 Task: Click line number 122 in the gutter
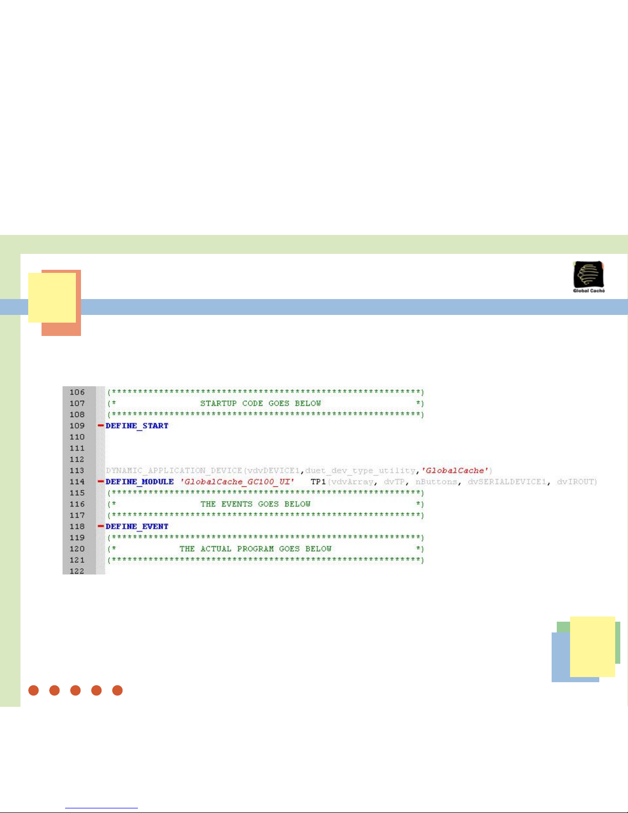click(77, 571)
